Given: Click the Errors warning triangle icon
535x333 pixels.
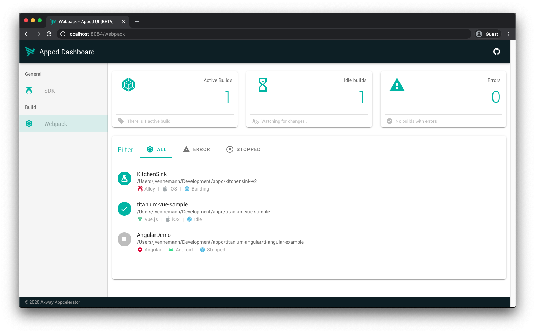Looking at the screenshot, I should pos(397,85).
